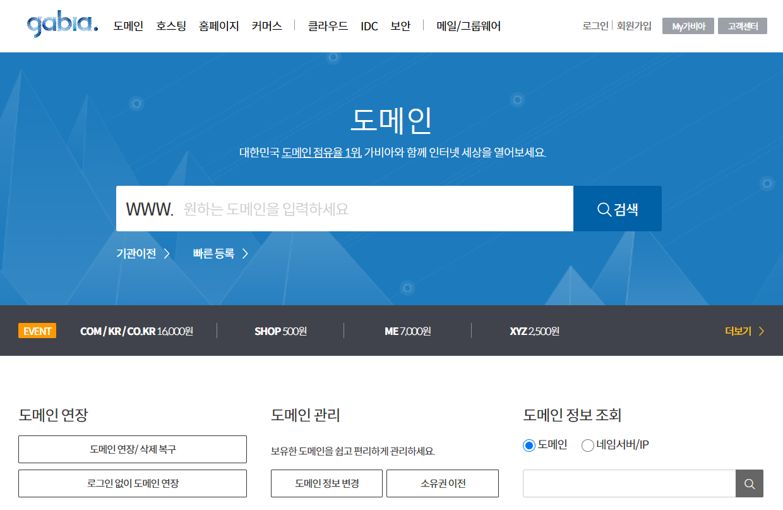Click the 소유권 이전 button
This screenshot has width=783, height=510.
coord(443,483)
